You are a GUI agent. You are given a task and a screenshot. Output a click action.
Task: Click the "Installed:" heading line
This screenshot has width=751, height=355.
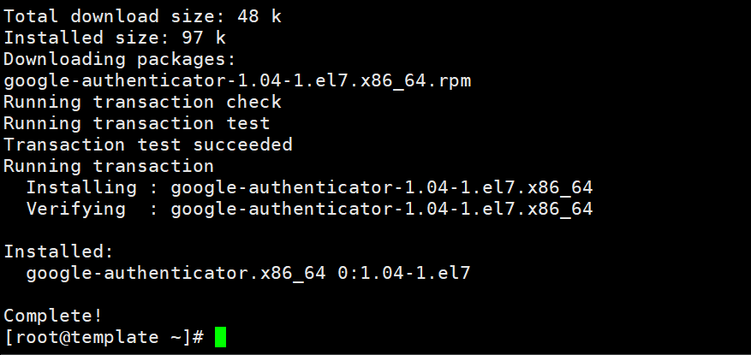coord(58,251)
